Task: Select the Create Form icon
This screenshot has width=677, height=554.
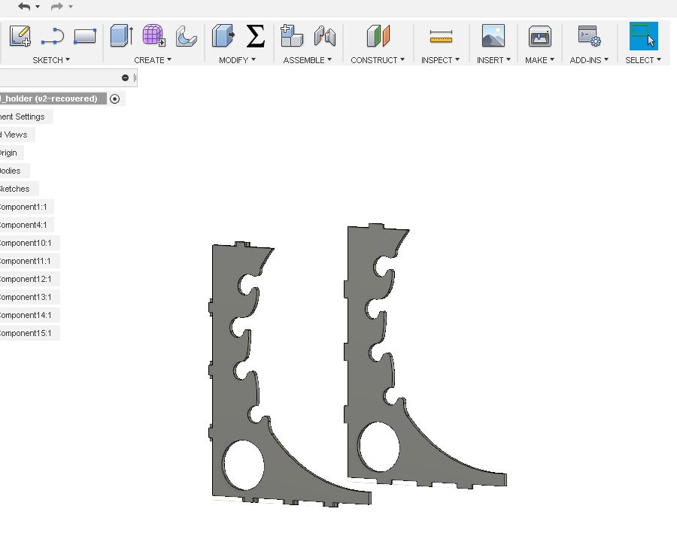Action: coord(153,35)
